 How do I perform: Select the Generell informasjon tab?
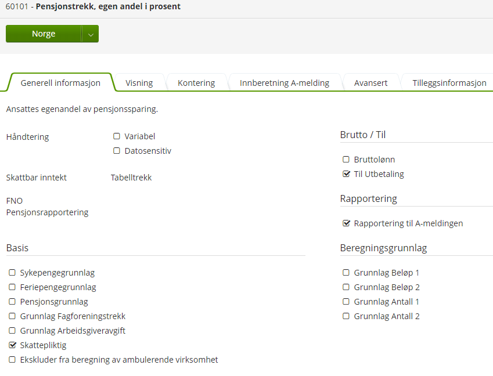pyautogui.click(x=60, y=83)
